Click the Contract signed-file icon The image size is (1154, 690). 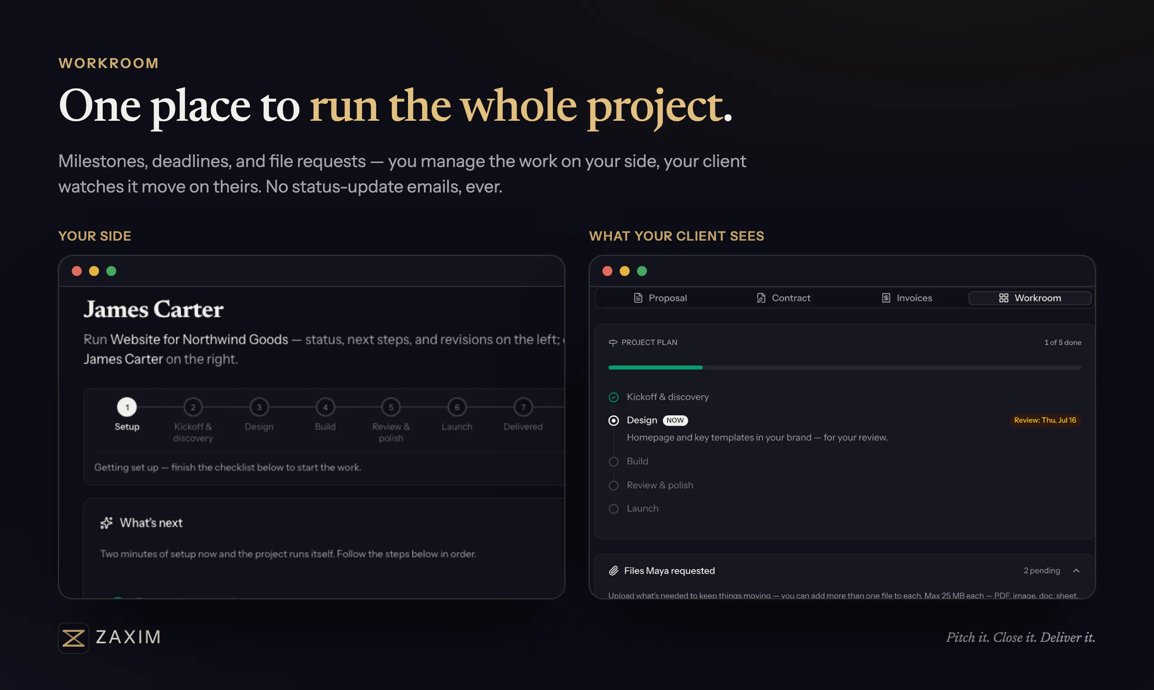pos(761,298)
